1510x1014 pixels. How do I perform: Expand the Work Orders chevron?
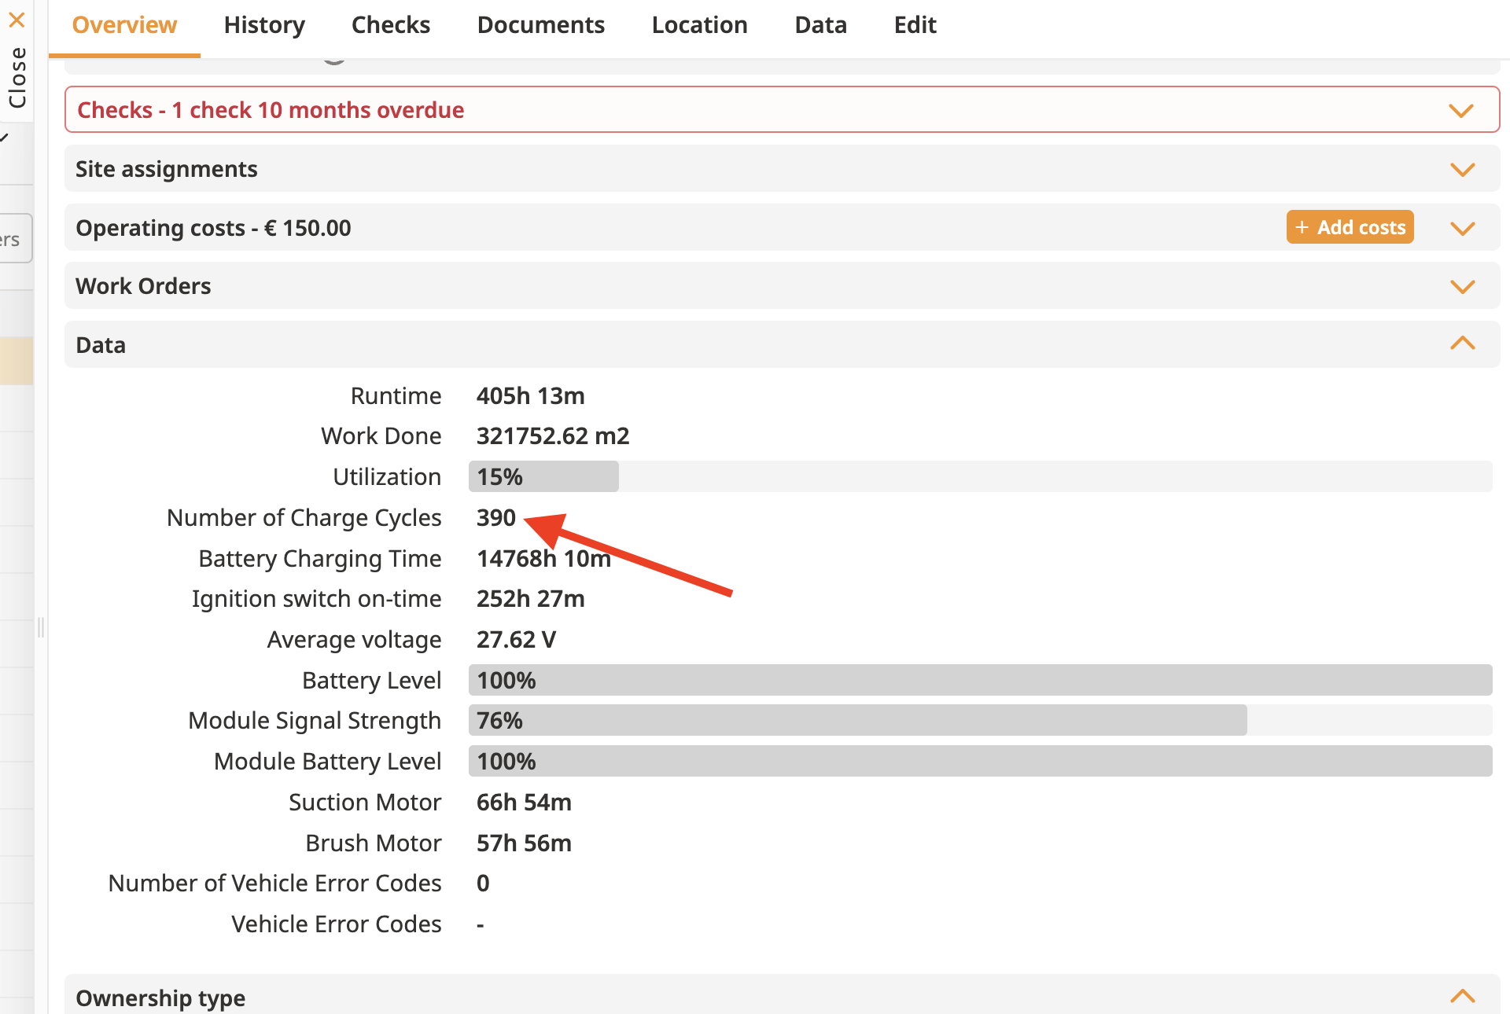click(1462, 286)
